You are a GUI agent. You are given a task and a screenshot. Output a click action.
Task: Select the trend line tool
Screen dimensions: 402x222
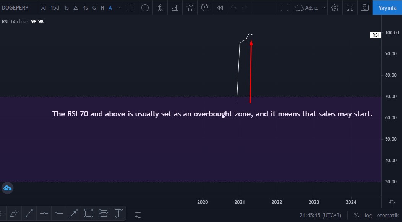29,213
